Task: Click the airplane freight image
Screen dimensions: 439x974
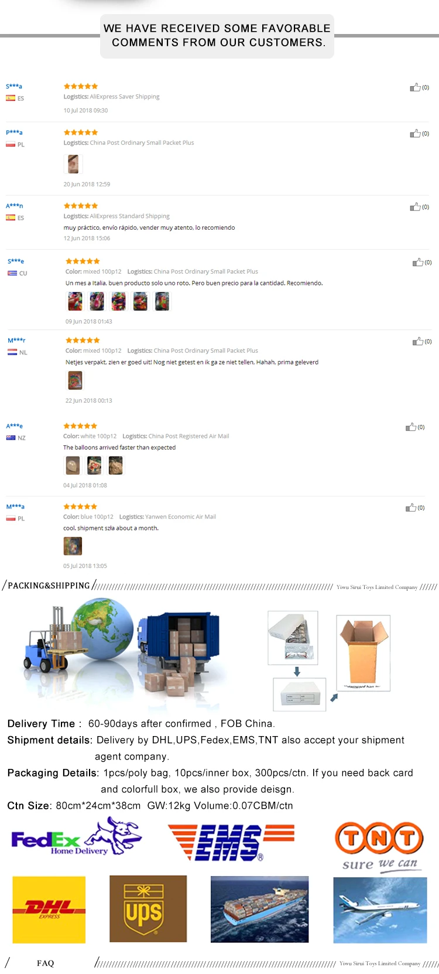Action: click(x=380, y=910)
